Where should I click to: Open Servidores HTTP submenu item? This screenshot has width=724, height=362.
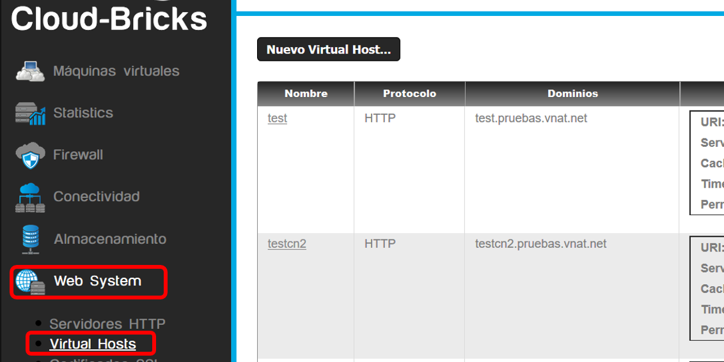[x=107, y=324]
